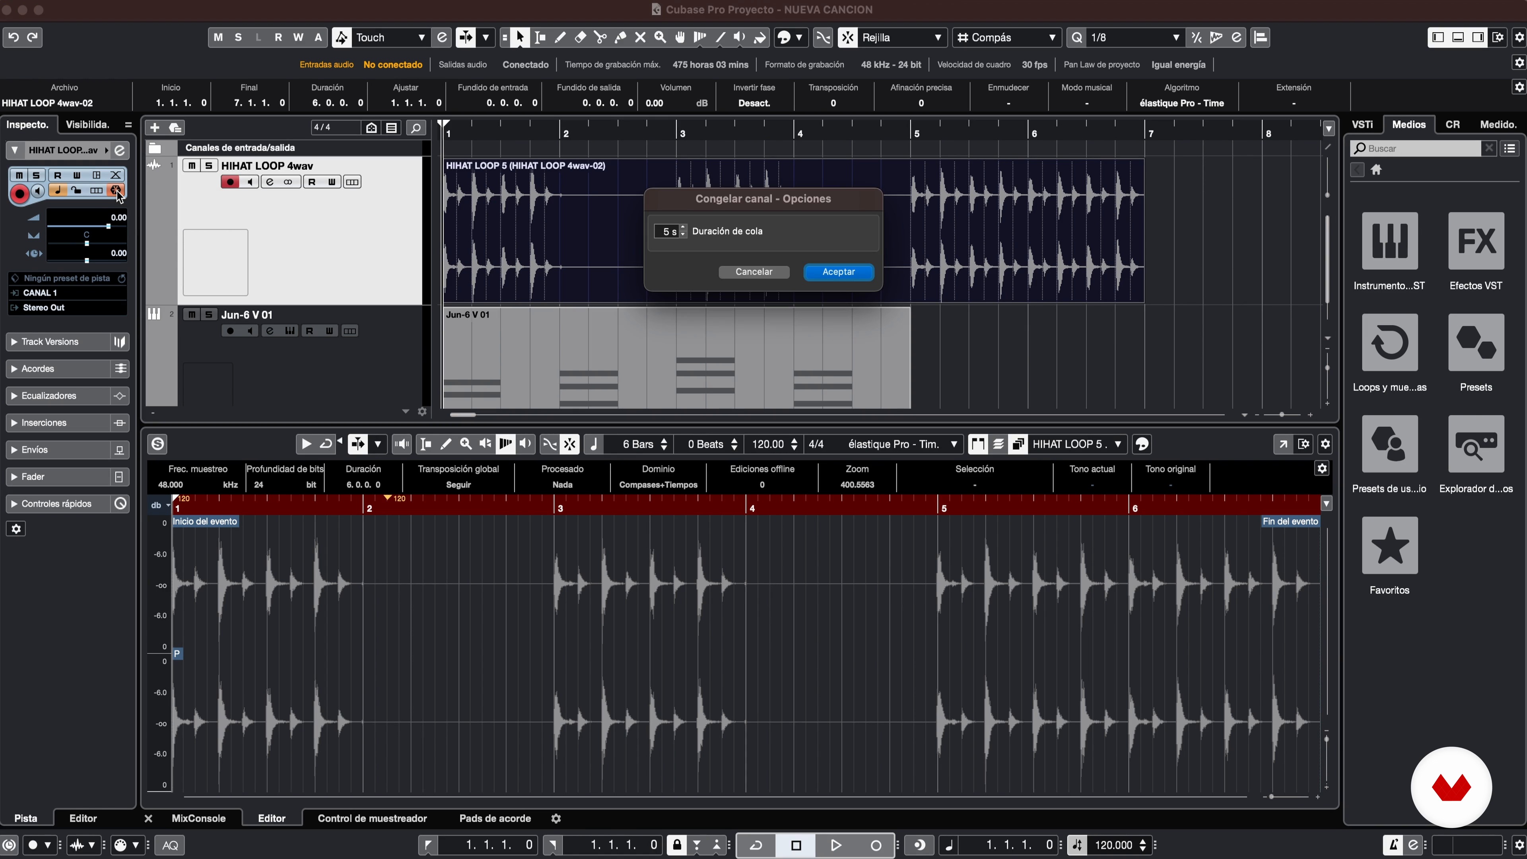Screen dimensions: 1527x859
Task: Open Instrumentos VST tile in Medios
Action: pos(1389,241)
